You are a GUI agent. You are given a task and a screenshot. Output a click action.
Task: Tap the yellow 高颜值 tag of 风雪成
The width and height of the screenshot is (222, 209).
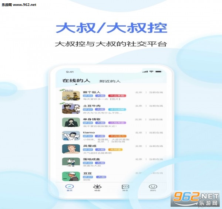[x=115, y=150]
